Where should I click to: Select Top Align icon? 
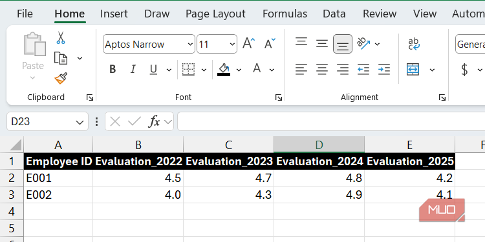click(x=301, y=42)
